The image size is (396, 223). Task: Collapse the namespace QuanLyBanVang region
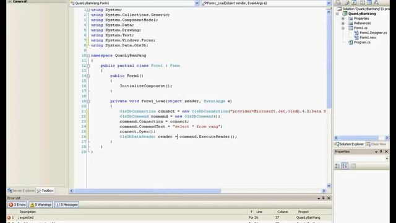coord(88,55)
